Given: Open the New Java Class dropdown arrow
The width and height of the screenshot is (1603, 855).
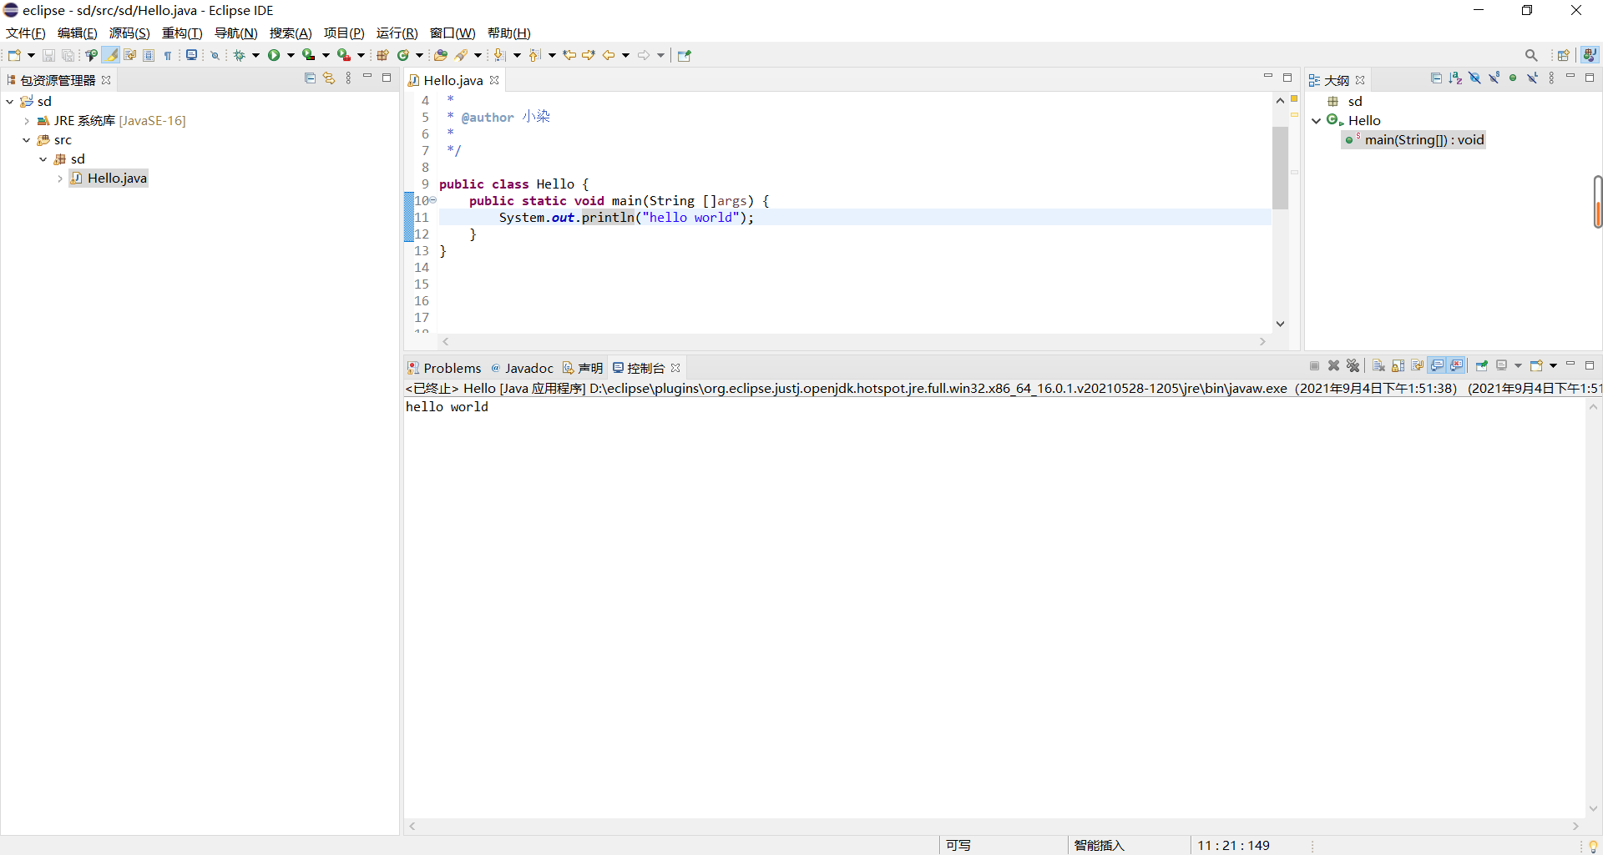Looking at the screenshot, I should click(419, 55).
